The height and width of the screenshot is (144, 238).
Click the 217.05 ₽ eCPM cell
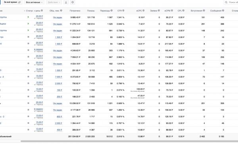pyautogui.click(x=169, y=44)
